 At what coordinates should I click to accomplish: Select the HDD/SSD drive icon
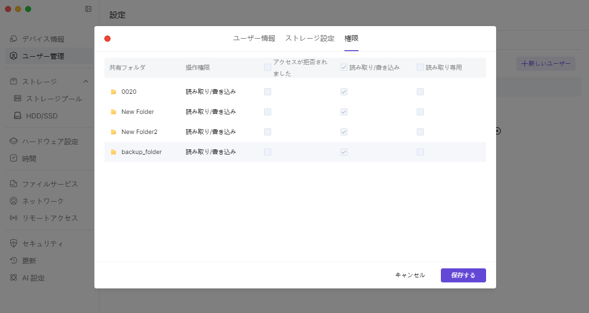(18, 116)
